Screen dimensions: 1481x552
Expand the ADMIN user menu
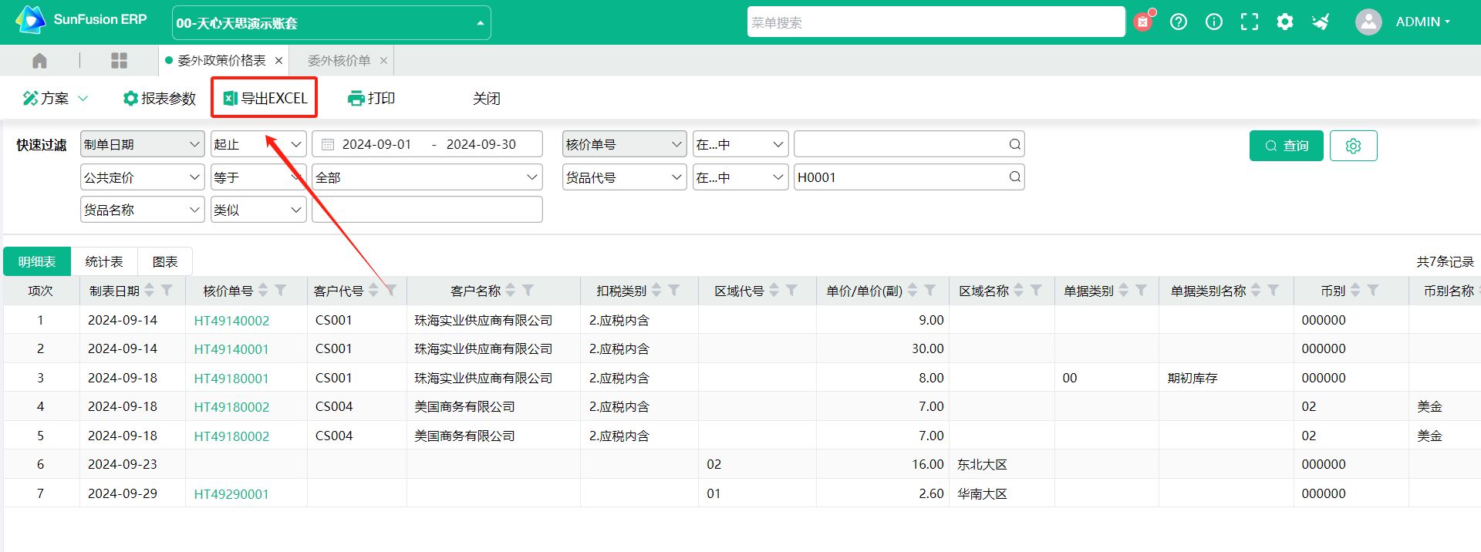coord(1423,22)
